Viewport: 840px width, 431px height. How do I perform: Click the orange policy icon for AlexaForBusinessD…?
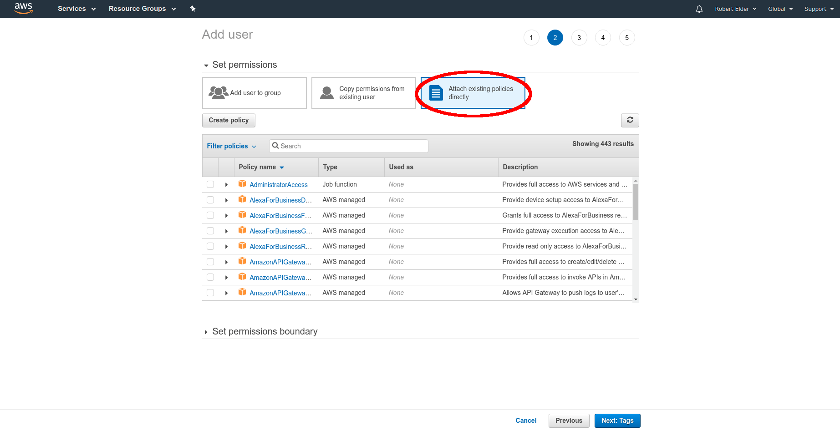[242, 199]
